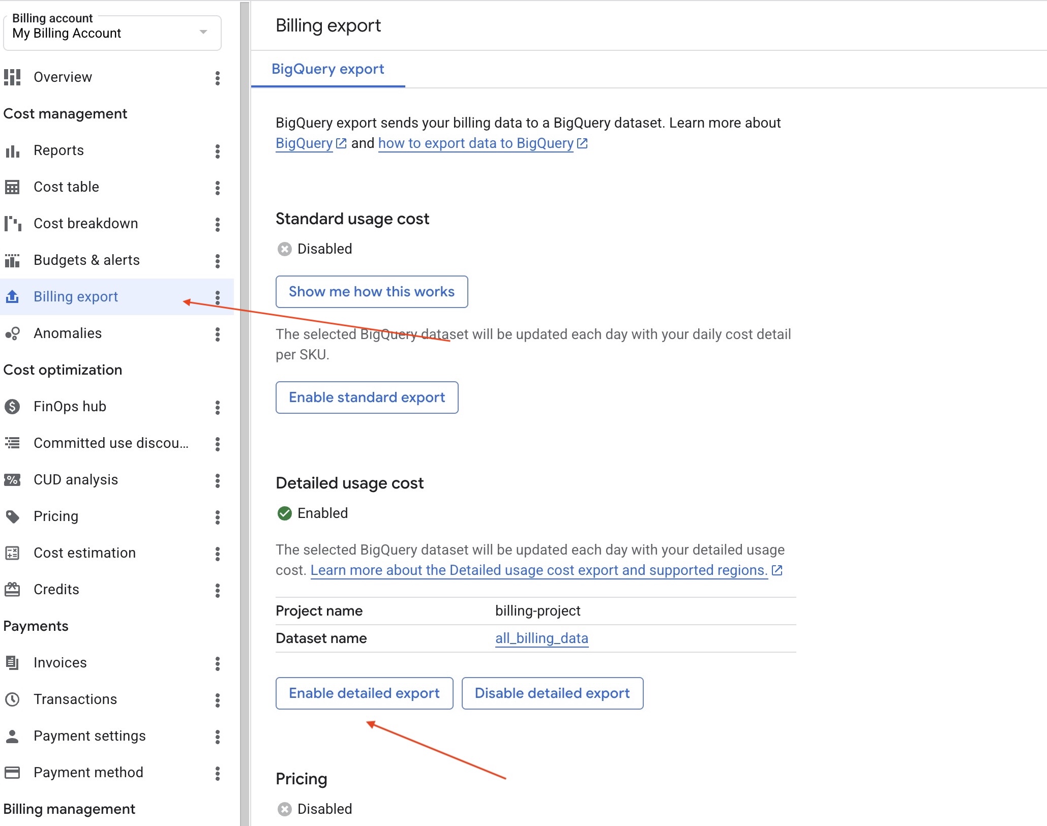Image resolution: width=1047 pixels, height=826 pixels.
Task: Open the Cost breakdown three-dot menu
Action: click(218, 224)
